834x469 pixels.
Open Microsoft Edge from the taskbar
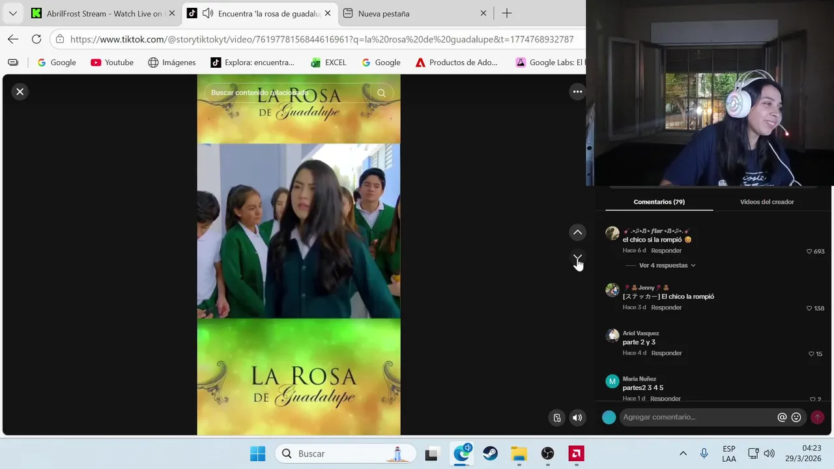pos(462,453)
